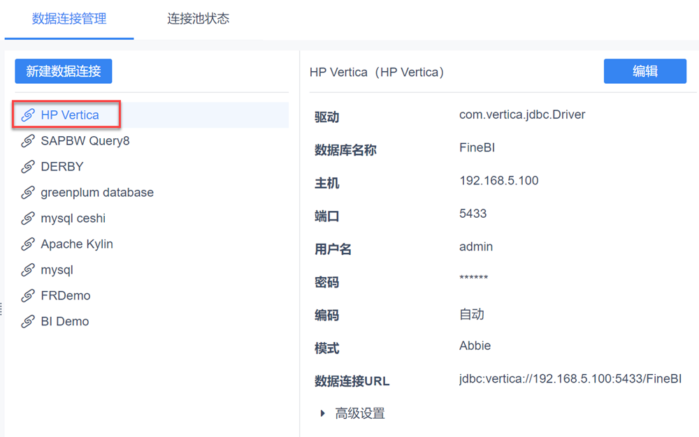The height and width of the screenshot is (437, 699).
Task: Choose the greenplum database connection entry
Action: [97, 193]
